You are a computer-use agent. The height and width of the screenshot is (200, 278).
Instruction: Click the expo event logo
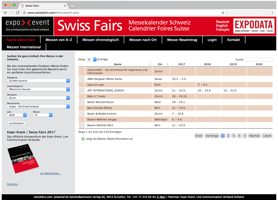(x=27, y=26)
